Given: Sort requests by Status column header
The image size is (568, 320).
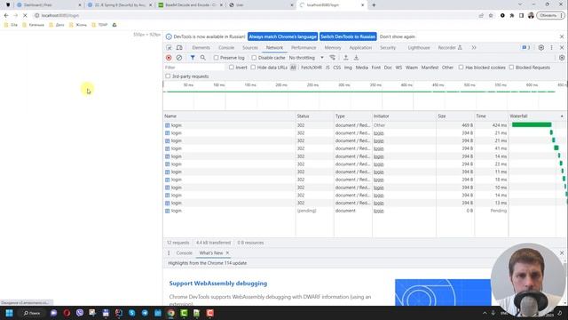Looking at the screenshot, I should pos(314,116).
